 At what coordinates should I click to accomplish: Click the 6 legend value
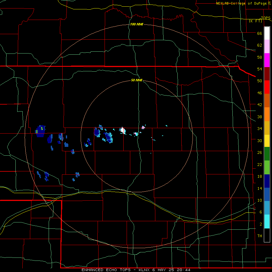(261, 212)
